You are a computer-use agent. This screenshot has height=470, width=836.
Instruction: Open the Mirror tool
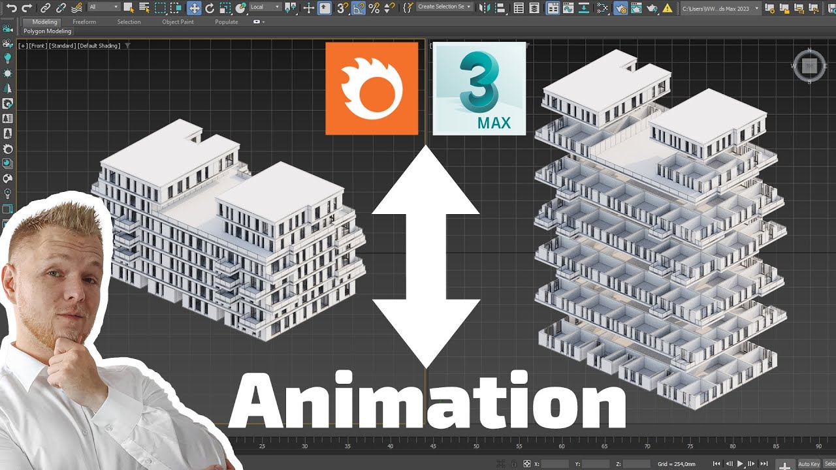click(x=483, y=8)
